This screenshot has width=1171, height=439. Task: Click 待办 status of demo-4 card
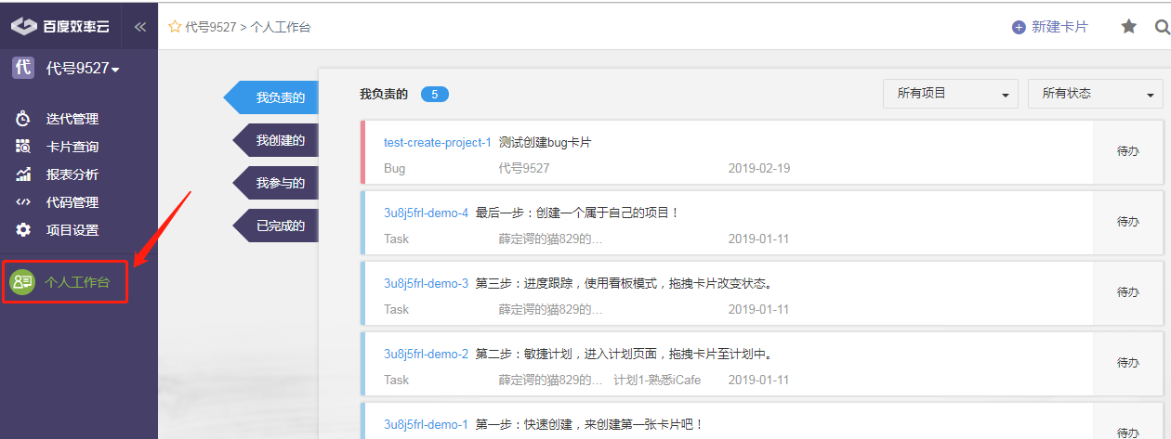1128,222
